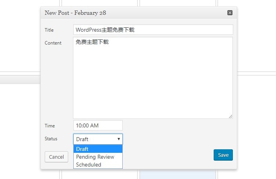This screenshot has width=276, height=179.
Task: Click the Status field label
Action: point(51,139)
